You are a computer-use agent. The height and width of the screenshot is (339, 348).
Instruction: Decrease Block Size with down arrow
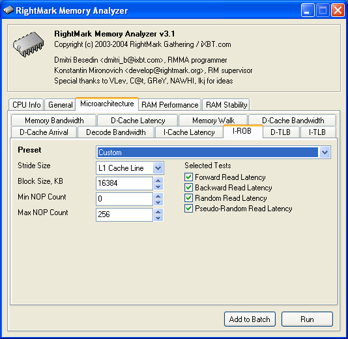158,186
